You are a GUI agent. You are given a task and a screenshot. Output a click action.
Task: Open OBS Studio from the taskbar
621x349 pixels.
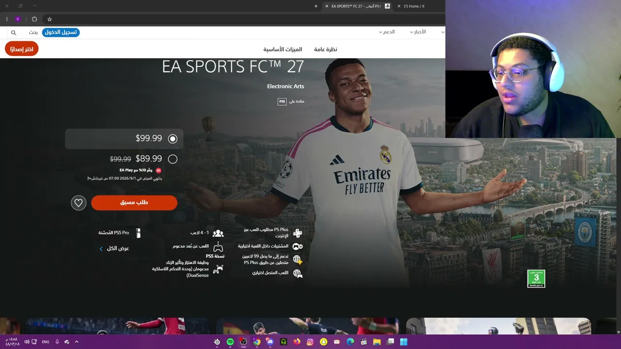point(244,342)
